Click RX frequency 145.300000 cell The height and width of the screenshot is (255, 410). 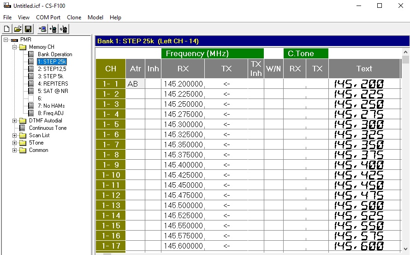pos(183,124)
